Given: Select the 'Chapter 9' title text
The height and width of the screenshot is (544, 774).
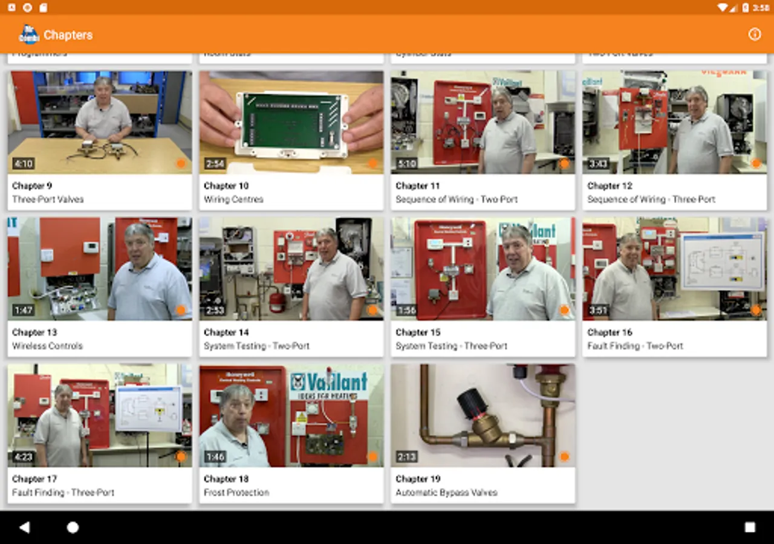Looking at the screenshot, I should tap(32, 186).
